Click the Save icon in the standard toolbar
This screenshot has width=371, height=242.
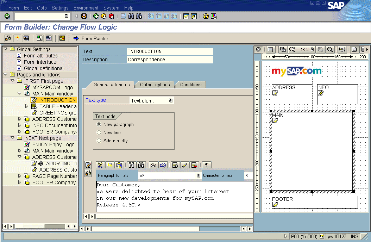[x=84, y=16]
